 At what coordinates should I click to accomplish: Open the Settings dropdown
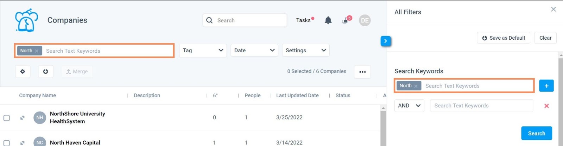click(x=306, y=50)
